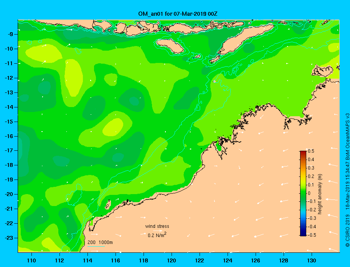The image size is (350, 267).
Task: Click the "110" longitude label
Action: coord(31,260)
